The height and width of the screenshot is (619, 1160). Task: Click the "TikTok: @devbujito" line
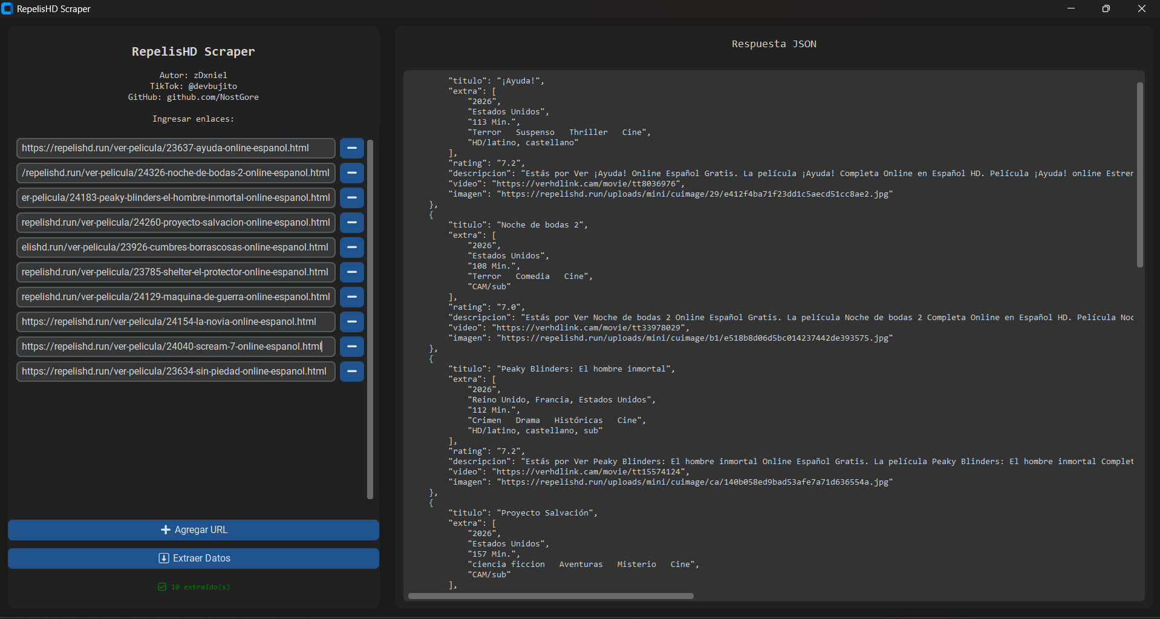(194, 87)
